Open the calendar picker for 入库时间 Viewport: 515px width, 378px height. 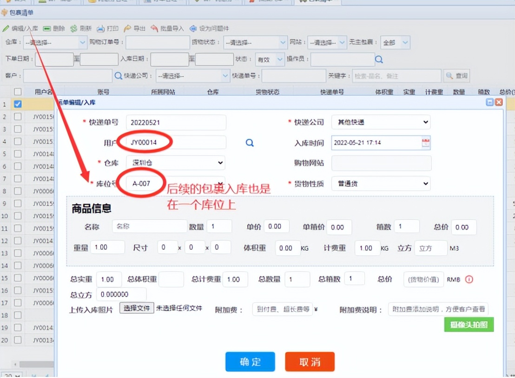425,143
